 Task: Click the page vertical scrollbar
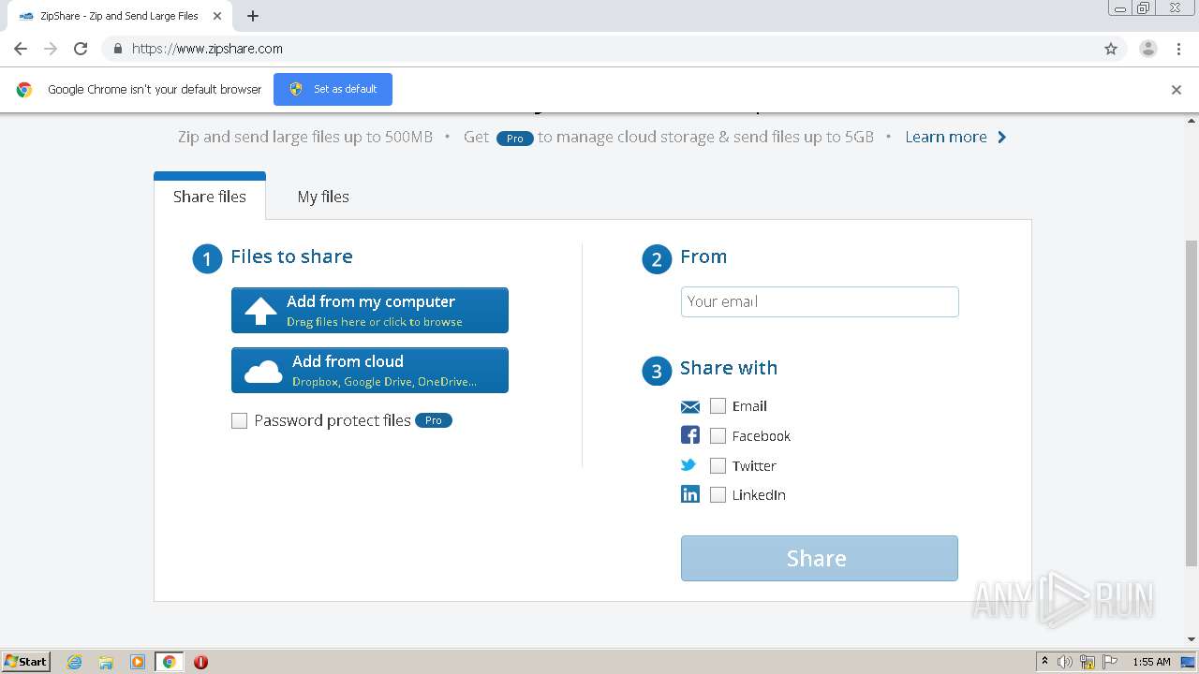[x=1192, y=403]
